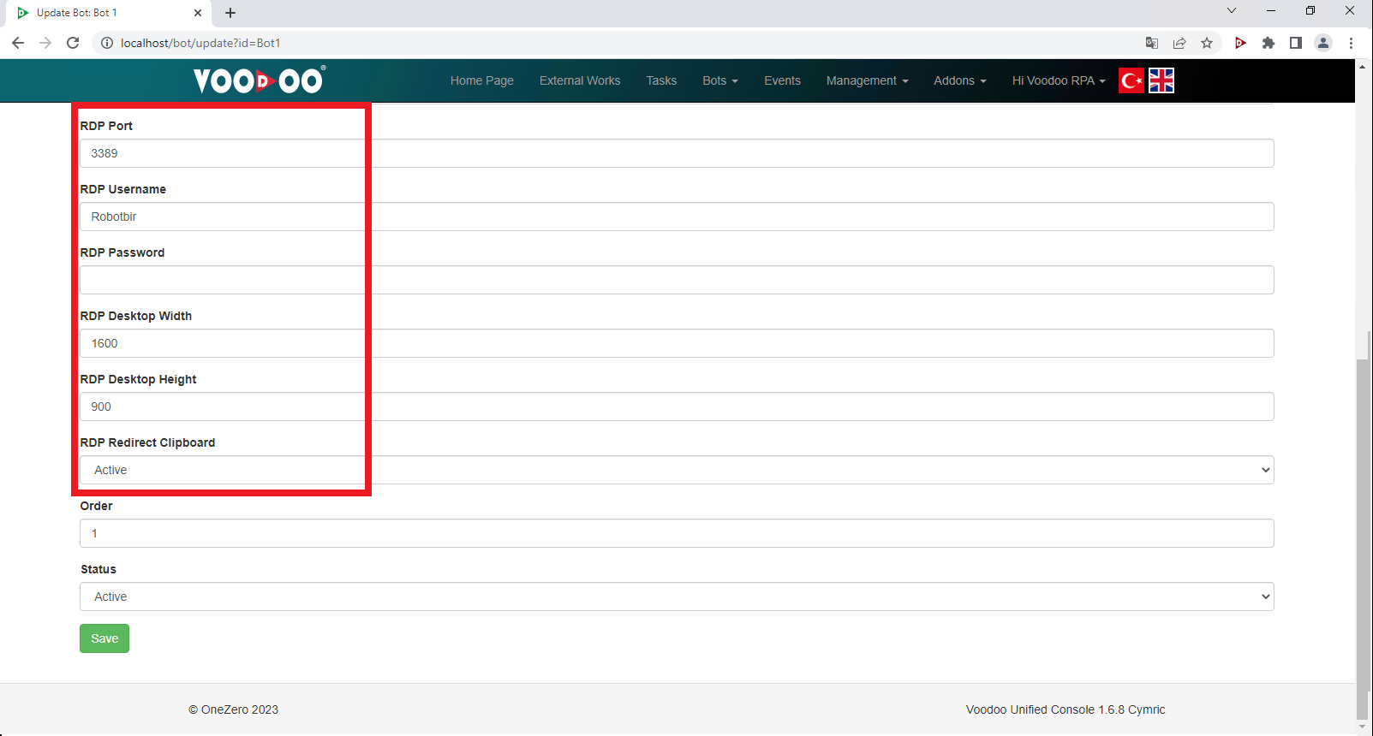The width and height of the screenshot is (1373, 736).
Task: Open the Chrome three-dot menu
Action: pyautogui.click(x=1351, y=43)
